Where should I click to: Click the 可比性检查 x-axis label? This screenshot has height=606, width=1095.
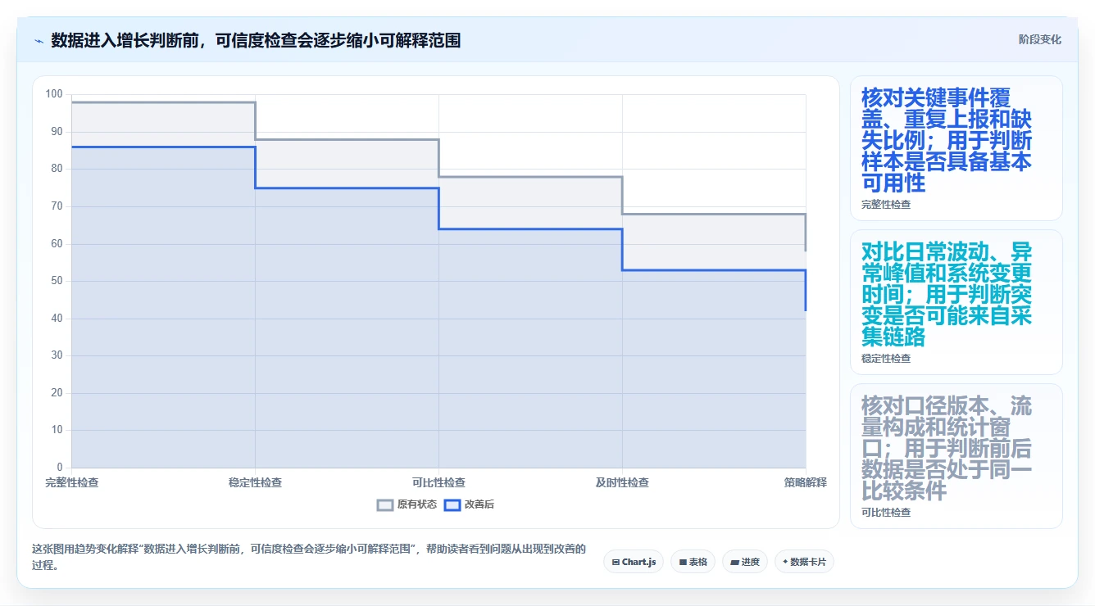(x=438, y=483)
